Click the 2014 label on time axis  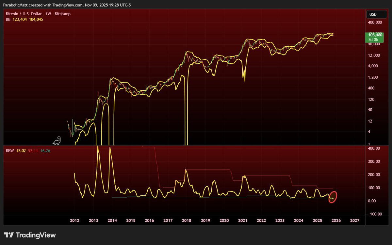(112, 221)
